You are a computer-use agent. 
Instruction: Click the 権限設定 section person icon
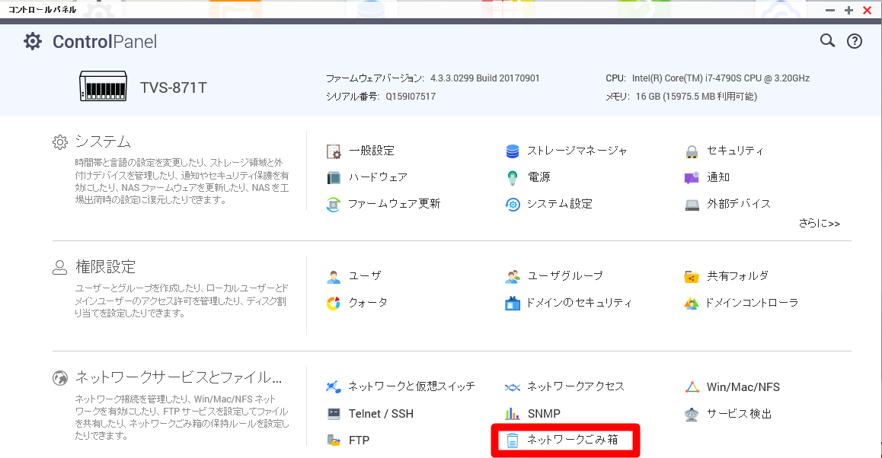click(59, 267)
